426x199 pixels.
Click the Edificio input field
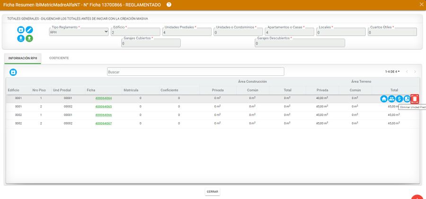(135, 32)
